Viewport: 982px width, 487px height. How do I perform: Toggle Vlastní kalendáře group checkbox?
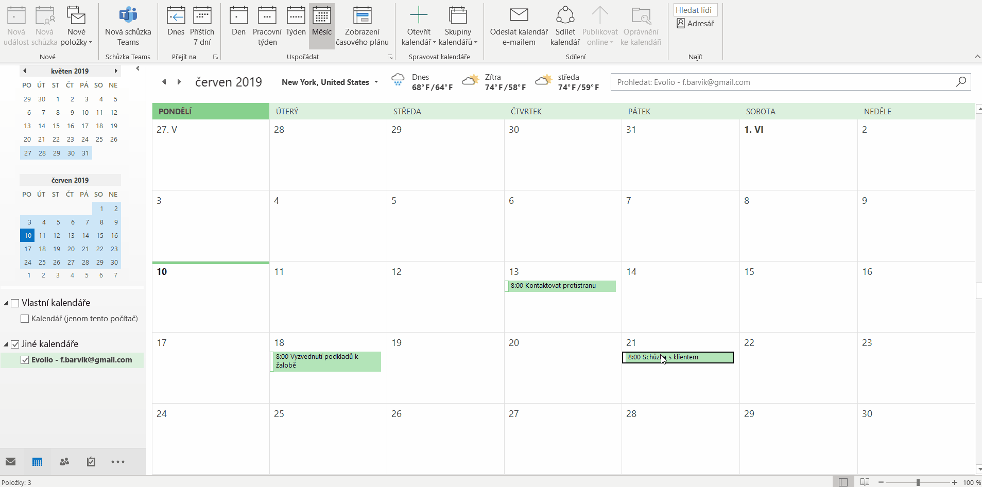click(x=15, y=303)
